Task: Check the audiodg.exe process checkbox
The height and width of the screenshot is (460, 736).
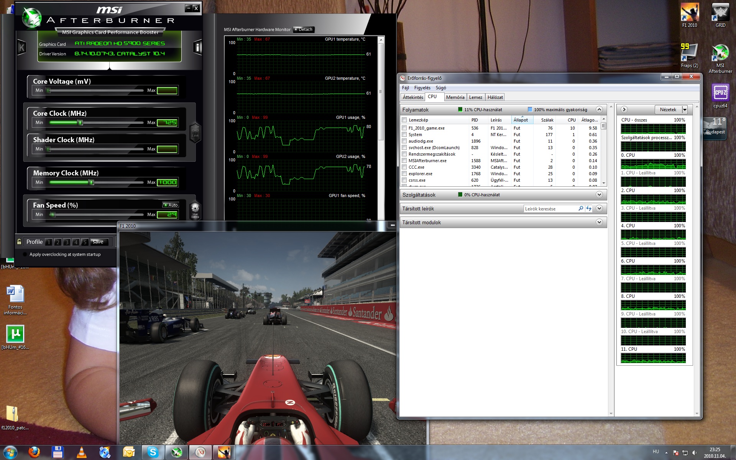Action: point(404,141)
